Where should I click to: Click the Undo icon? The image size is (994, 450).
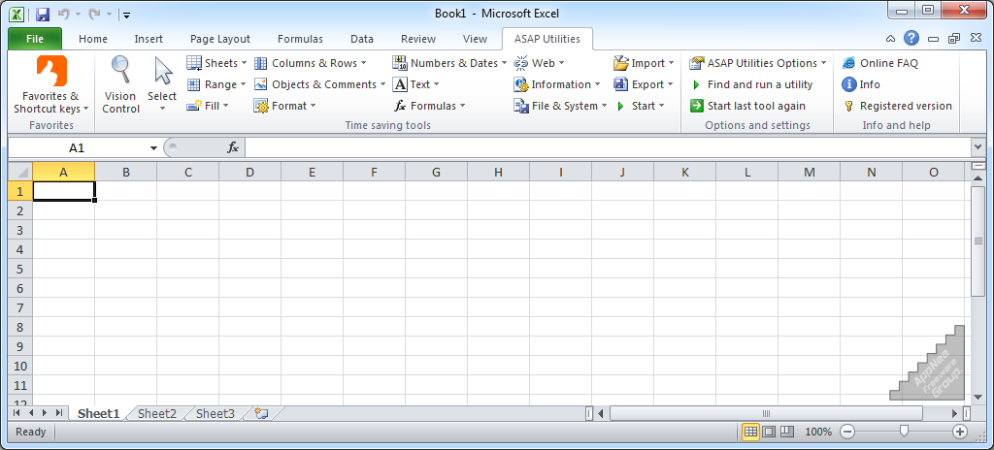(63, 14)
